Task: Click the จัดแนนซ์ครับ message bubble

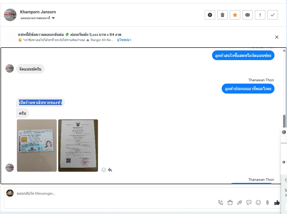Action: 30,69
